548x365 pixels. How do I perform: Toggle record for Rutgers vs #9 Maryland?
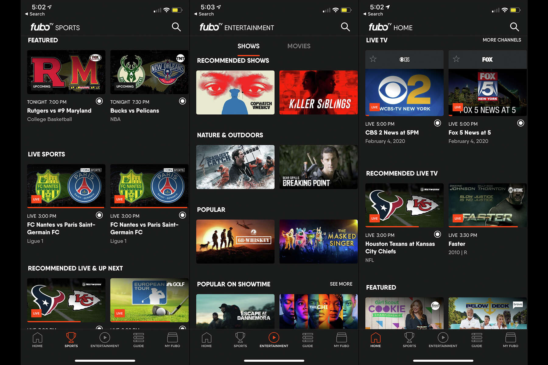pos(99,101)
